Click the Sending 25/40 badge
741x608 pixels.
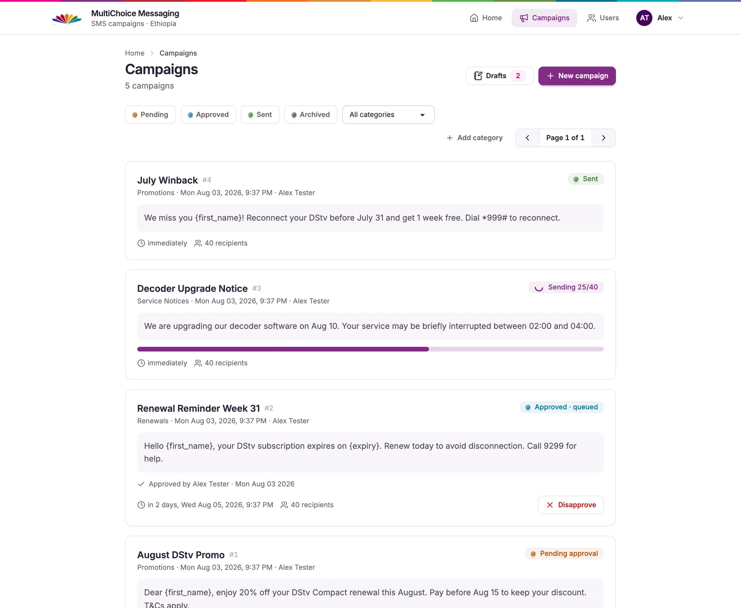pyautogui.click(x=566, y=288)
